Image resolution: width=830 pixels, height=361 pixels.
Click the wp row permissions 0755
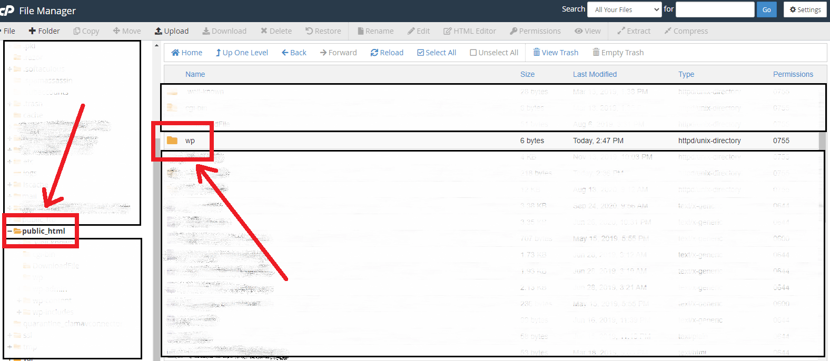click(781, 141)
